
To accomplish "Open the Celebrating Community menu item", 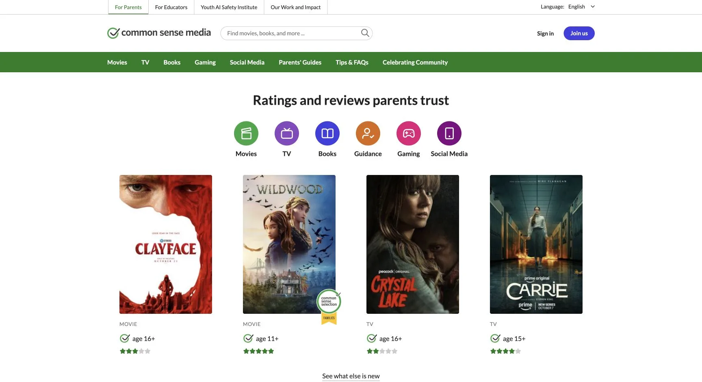I will tap(415, 62).
